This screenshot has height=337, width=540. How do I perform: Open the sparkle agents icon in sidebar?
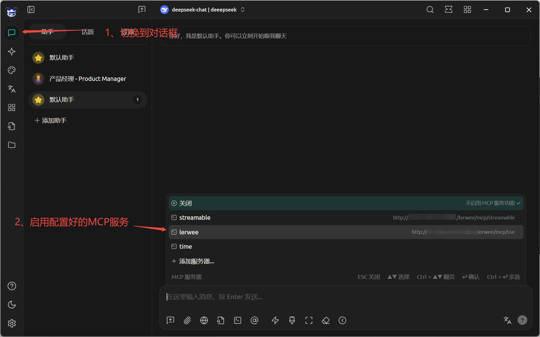[12, 52]
